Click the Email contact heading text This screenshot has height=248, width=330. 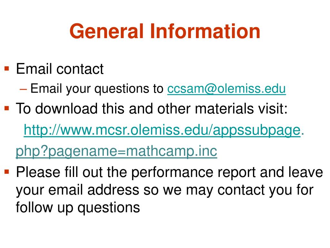tap(60, 69)
